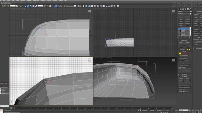
Task: Open key mode Selected dropdown near Auto Key
Action: click(184, 110)
